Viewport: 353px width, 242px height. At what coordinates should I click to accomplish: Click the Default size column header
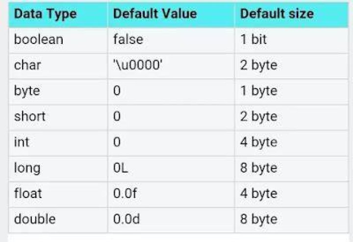pos(291,14)
